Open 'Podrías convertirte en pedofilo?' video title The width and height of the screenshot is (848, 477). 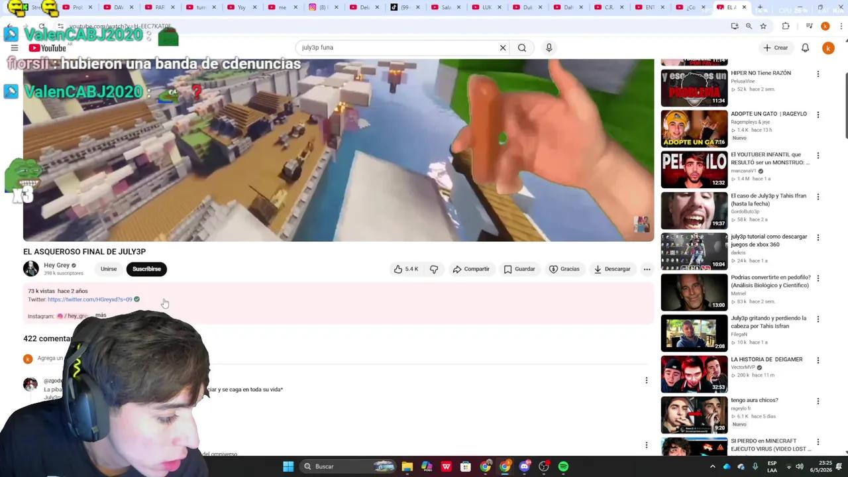tap(770, 282)
